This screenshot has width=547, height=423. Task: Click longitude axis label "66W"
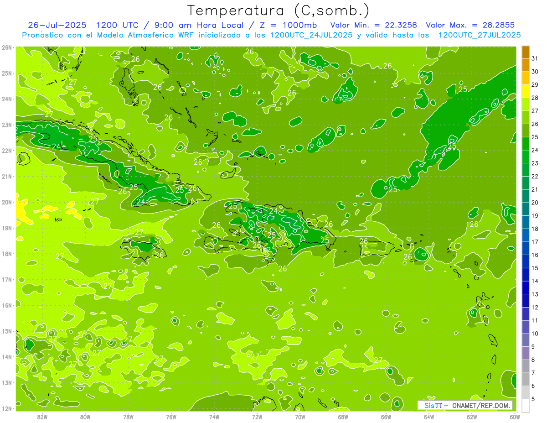[386, 417]
